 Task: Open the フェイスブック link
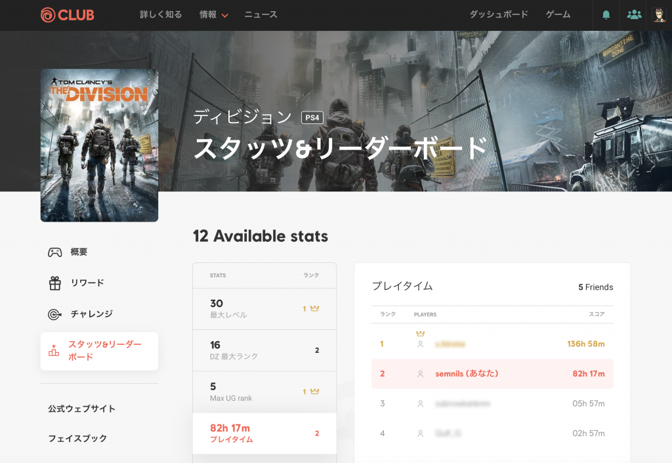click(77, 438)
